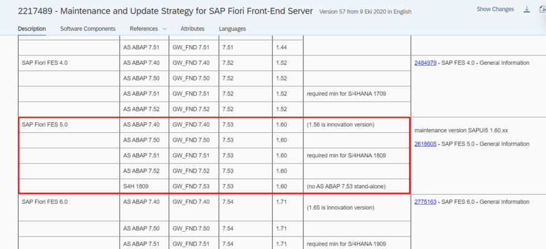Open the Languages tab
The height and width of the screenshot is (249, 546).
[x=232, y=29]
